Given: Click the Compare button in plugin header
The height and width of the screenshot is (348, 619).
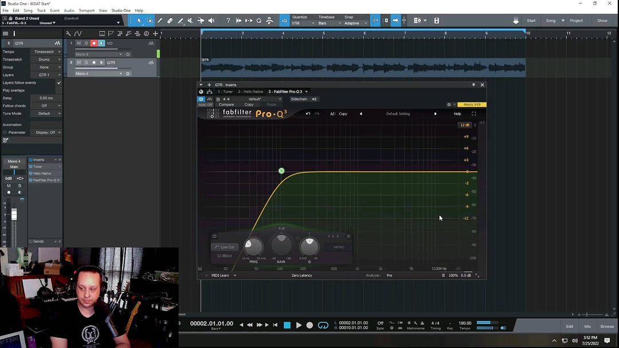Looking at the screenshot, I should point(226,105).
